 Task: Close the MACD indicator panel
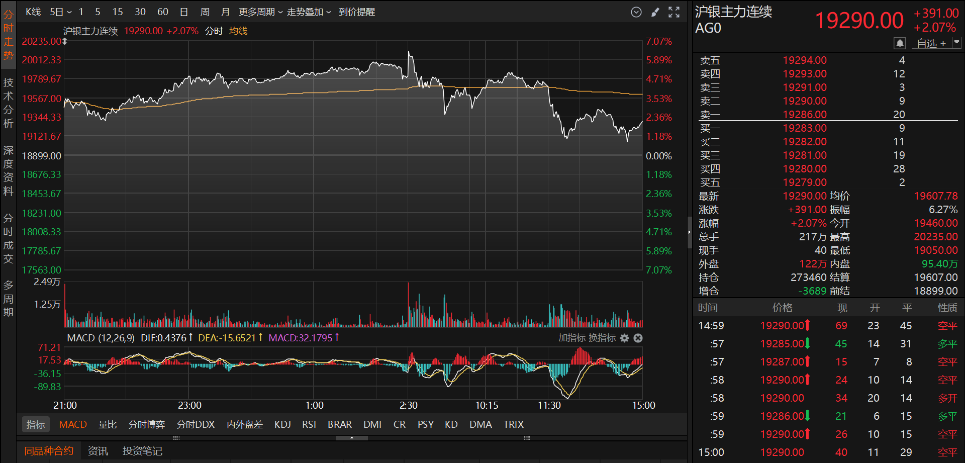click(x=638, y=338)
